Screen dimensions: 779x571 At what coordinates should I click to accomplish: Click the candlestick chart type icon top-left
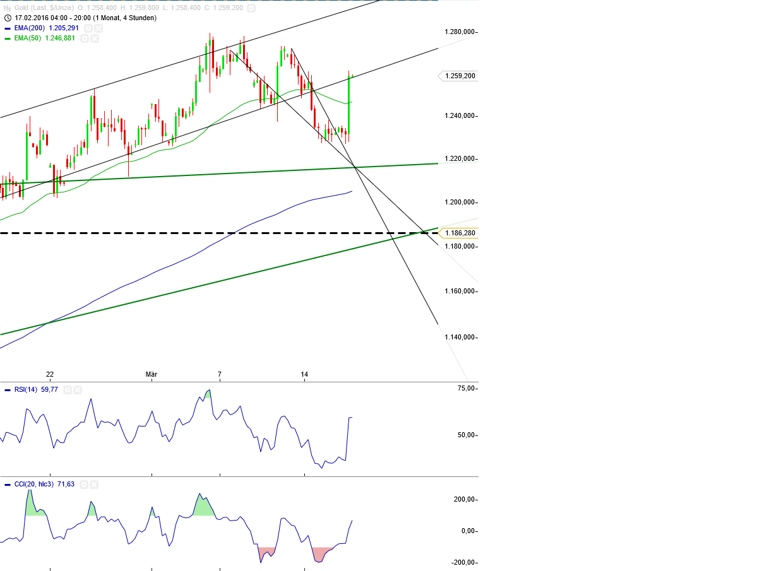tap(6, 9)
